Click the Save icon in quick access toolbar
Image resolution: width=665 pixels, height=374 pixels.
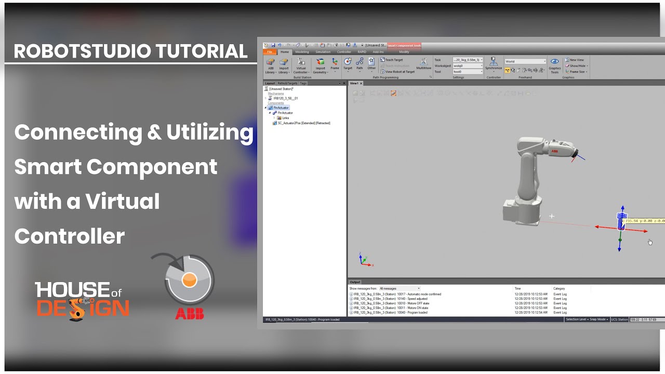coord(273,45)
